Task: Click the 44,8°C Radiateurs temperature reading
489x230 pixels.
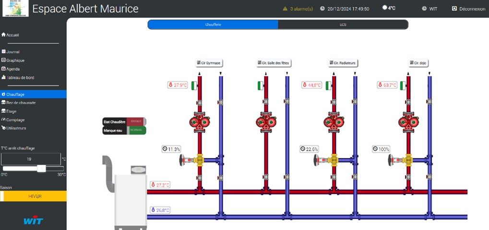Action: (311, 85)
